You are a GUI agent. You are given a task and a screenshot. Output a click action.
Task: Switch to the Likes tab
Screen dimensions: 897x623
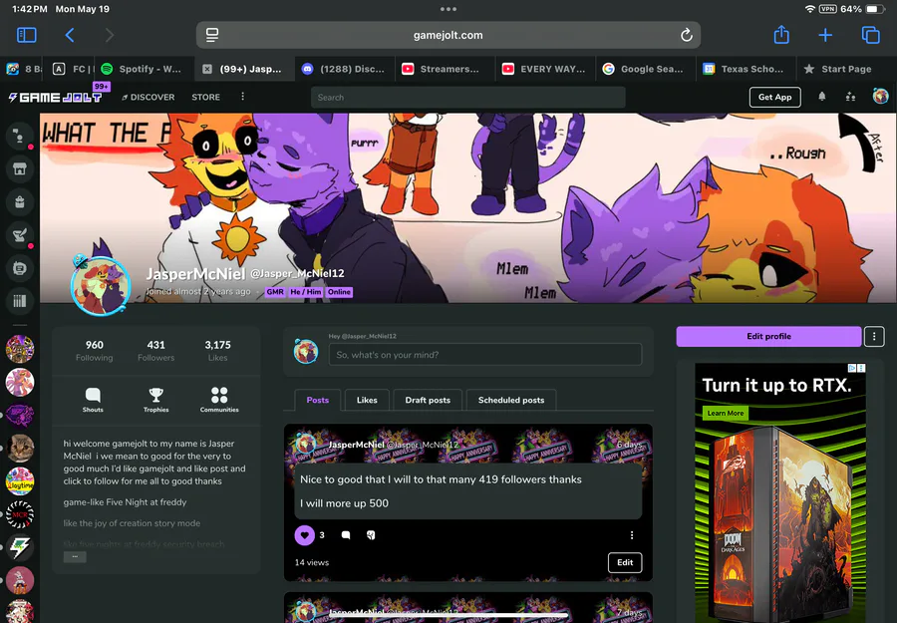(x=367, y=400)
